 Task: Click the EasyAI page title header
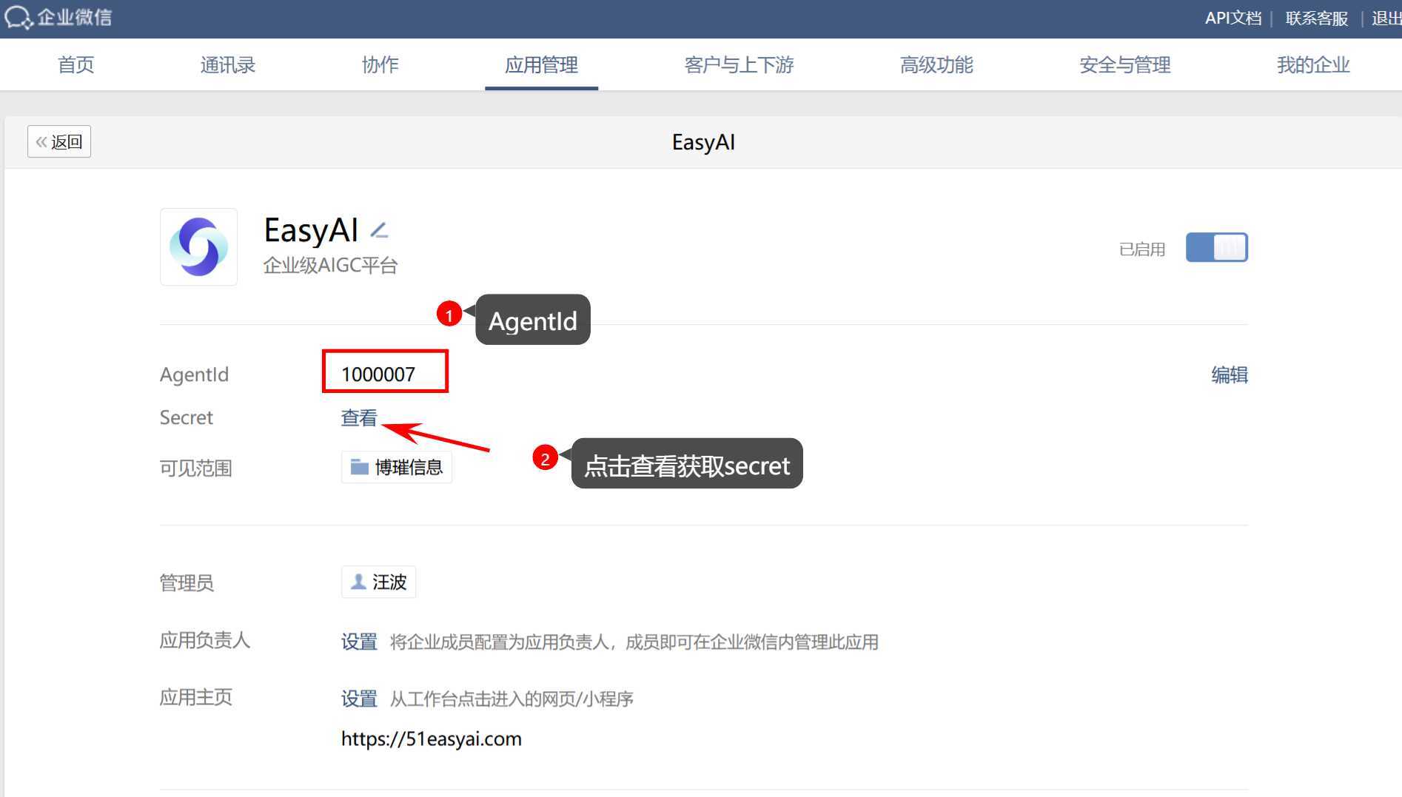[703, 142]
